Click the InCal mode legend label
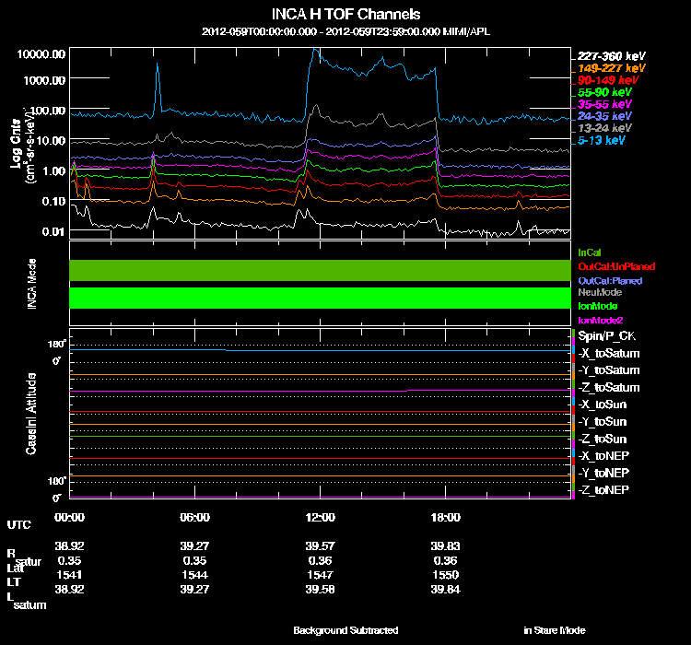 coord(590,252)
